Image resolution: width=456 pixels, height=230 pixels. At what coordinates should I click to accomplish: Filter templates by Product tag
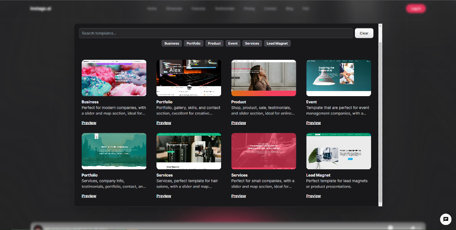[x=214, y=43]
